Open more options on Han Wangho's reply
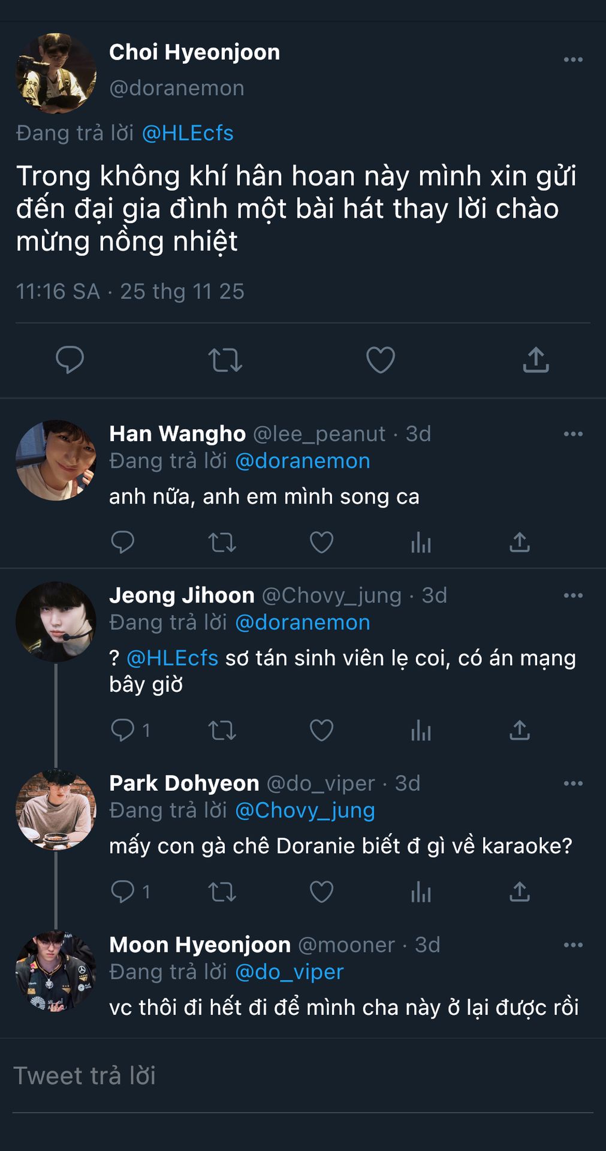This screenshot has height=1151, width=606. point(573,434)
